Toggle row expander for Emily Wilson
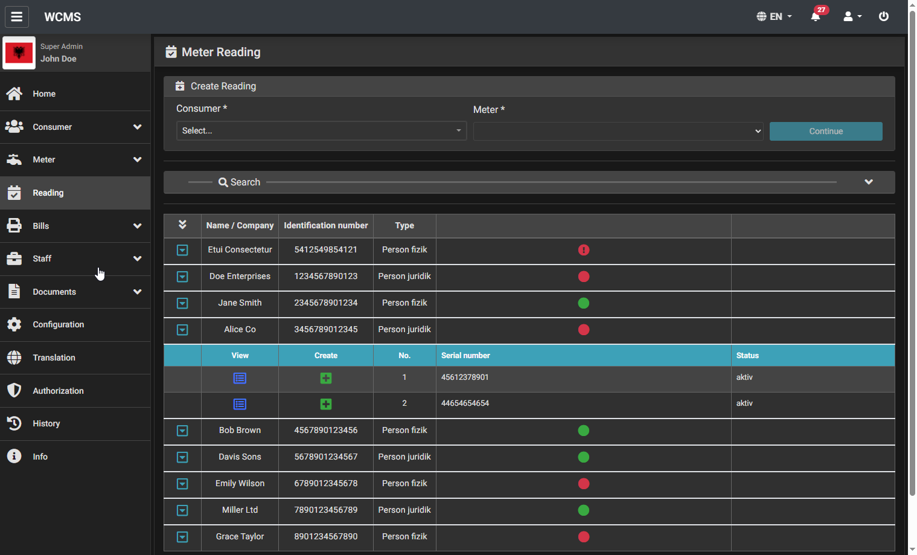This screenshot has width=917, height=555. tap(182, 484)
